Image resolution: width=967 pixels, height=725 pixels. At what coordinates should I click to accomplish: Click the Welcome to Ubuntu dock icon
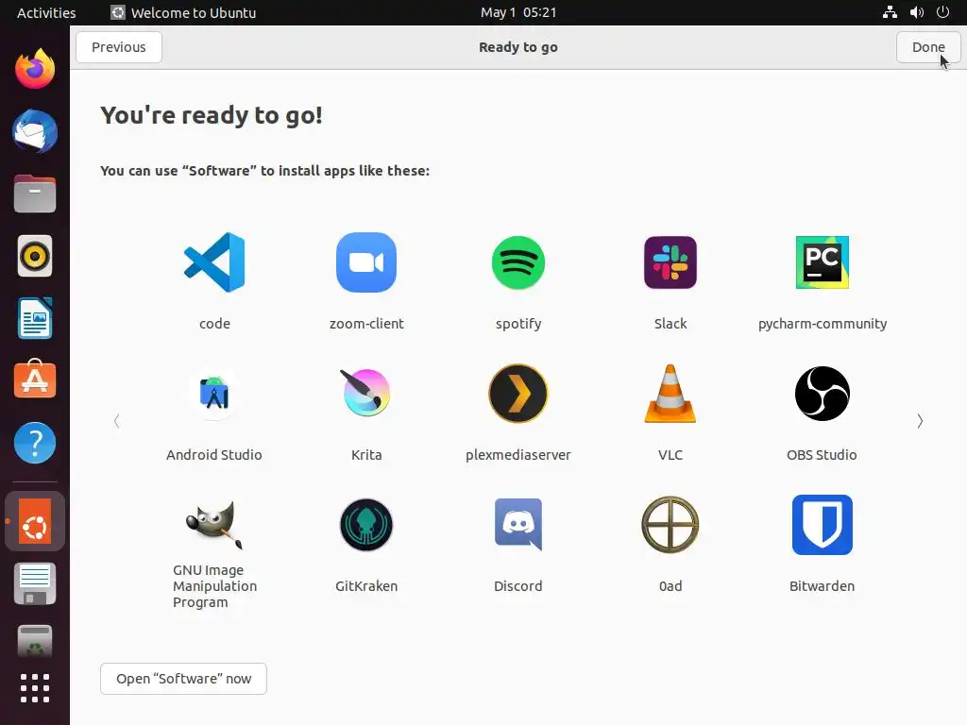click(35, 521)
